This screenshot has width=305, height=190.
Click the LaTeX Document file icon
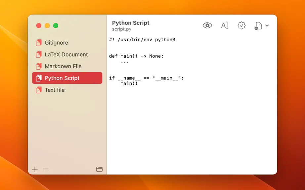pyautogui.click(x=39, y=54)
